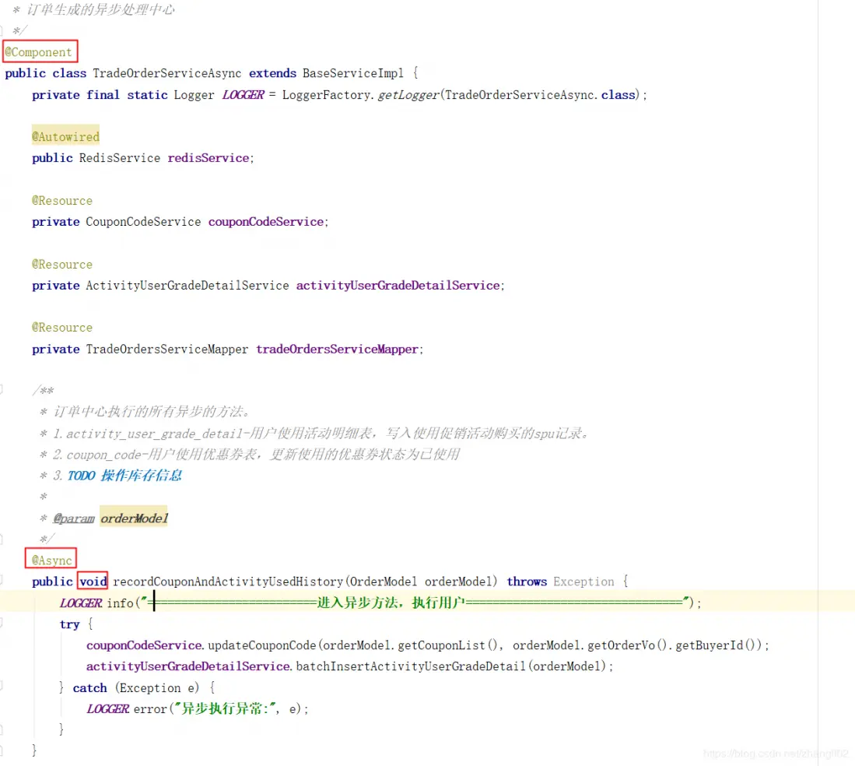
Task: Click couponCodeService in its field declaration
Action: (266, 222)
